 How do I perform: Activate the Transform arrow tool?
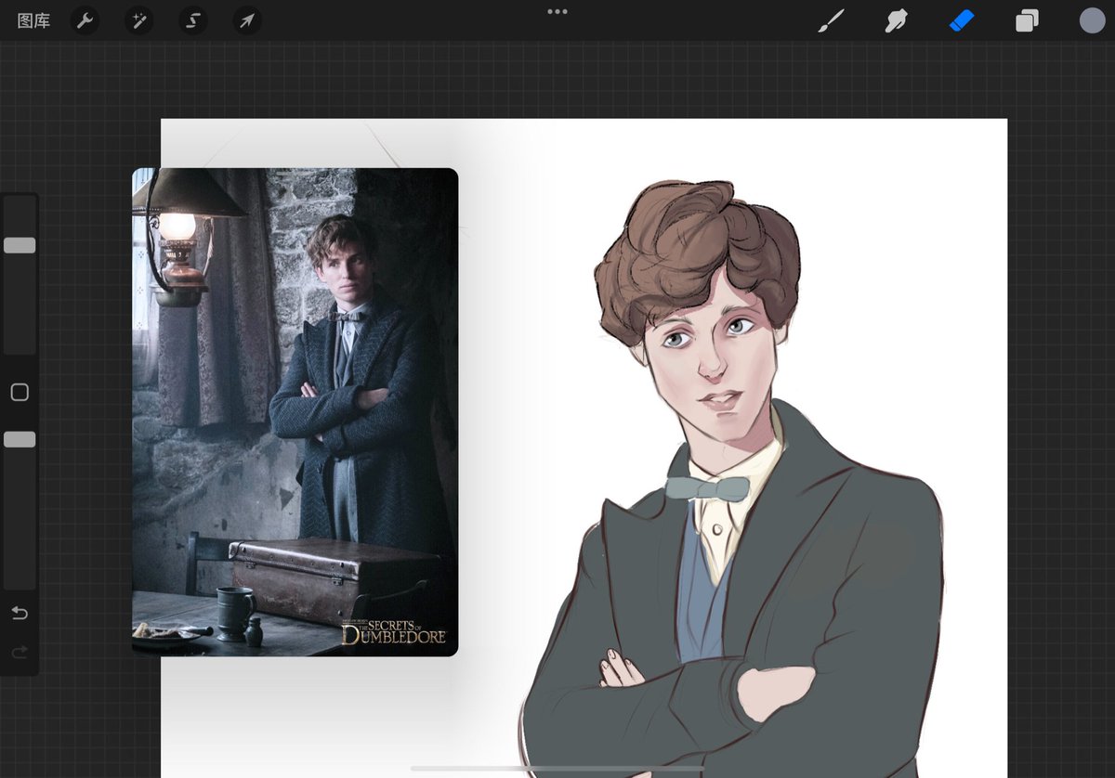pyautogui.click(x=247, y=20)
